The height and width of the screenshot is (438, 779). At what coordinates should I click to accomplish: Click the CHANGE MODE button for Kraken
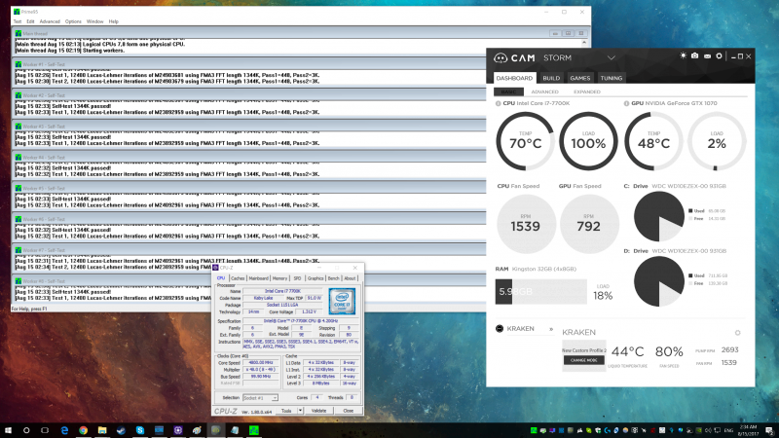pyautogui.click(x=583, y=360)
